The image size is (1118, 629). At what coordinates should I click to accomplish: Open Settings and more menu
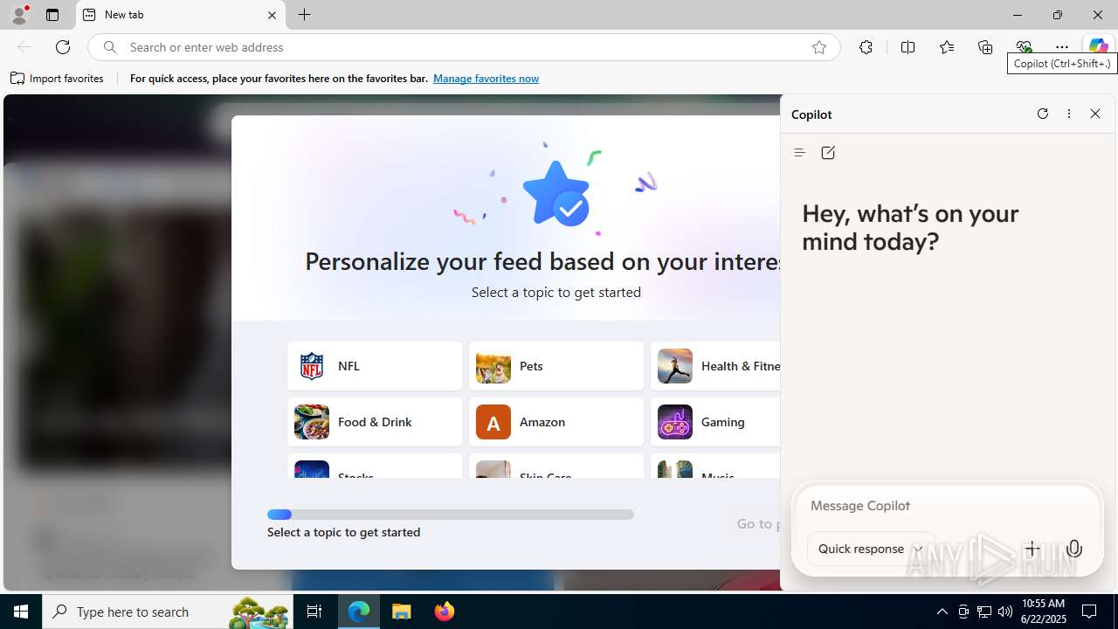pos(1062,47)
